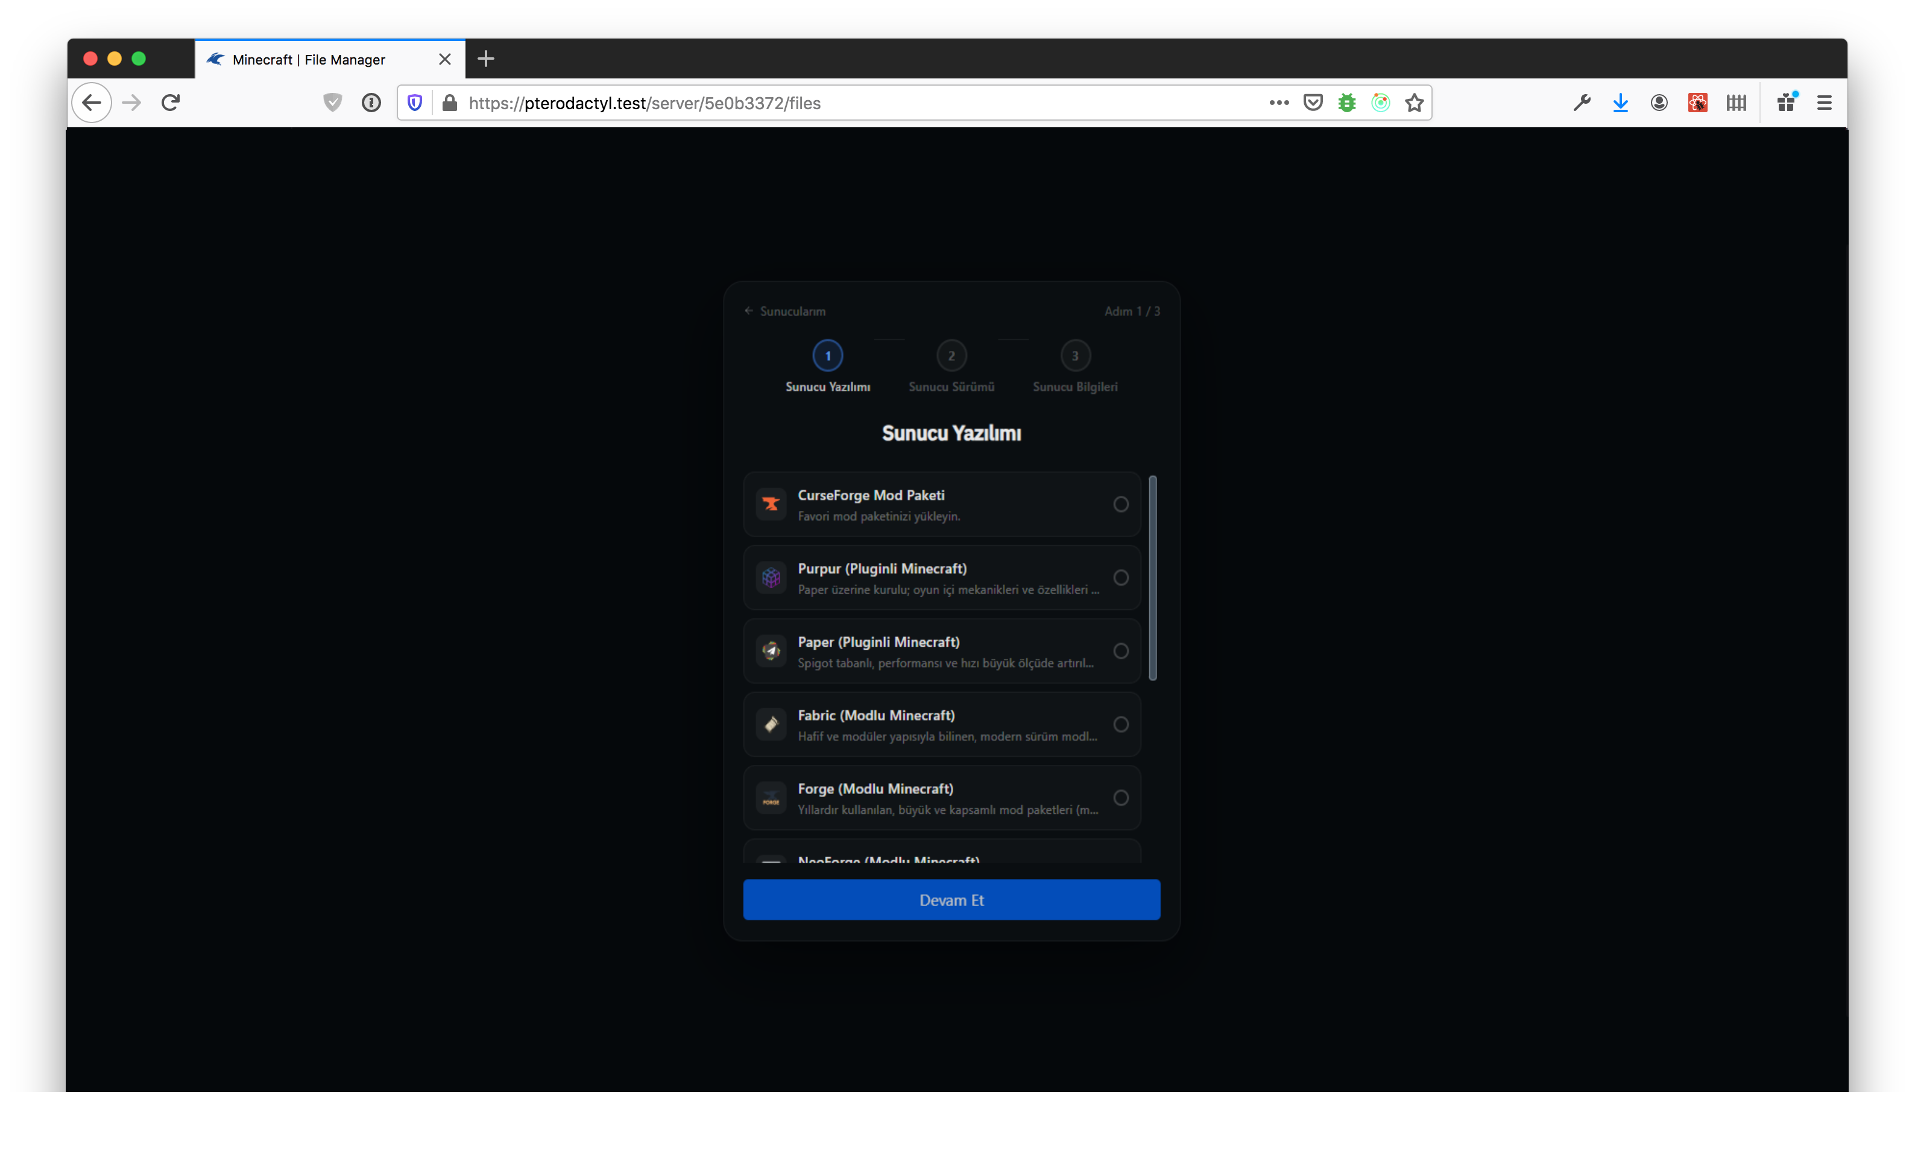Go to step 2 Sunucu Sürümü circle
The image size is (1915, 1151).
[951, 356]
